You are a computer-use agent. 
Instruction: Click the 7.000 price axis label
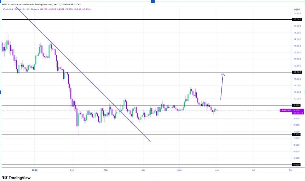point(296,138)
